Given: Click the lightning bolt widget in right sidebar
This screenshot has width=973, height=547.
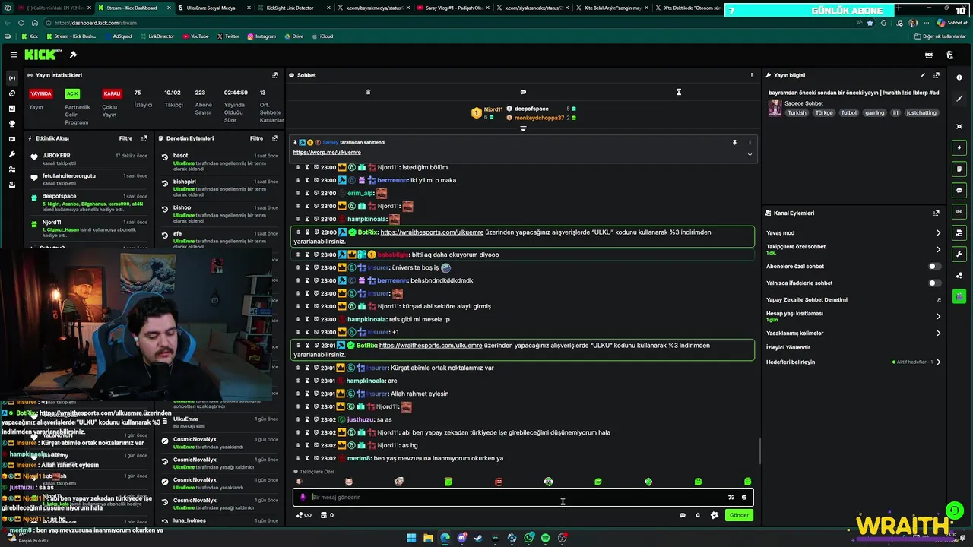Looking at the screenshot, I should click(959, 147).
